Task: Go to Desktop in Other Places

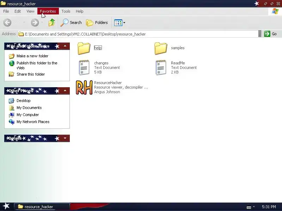Action: pos(23,101)
